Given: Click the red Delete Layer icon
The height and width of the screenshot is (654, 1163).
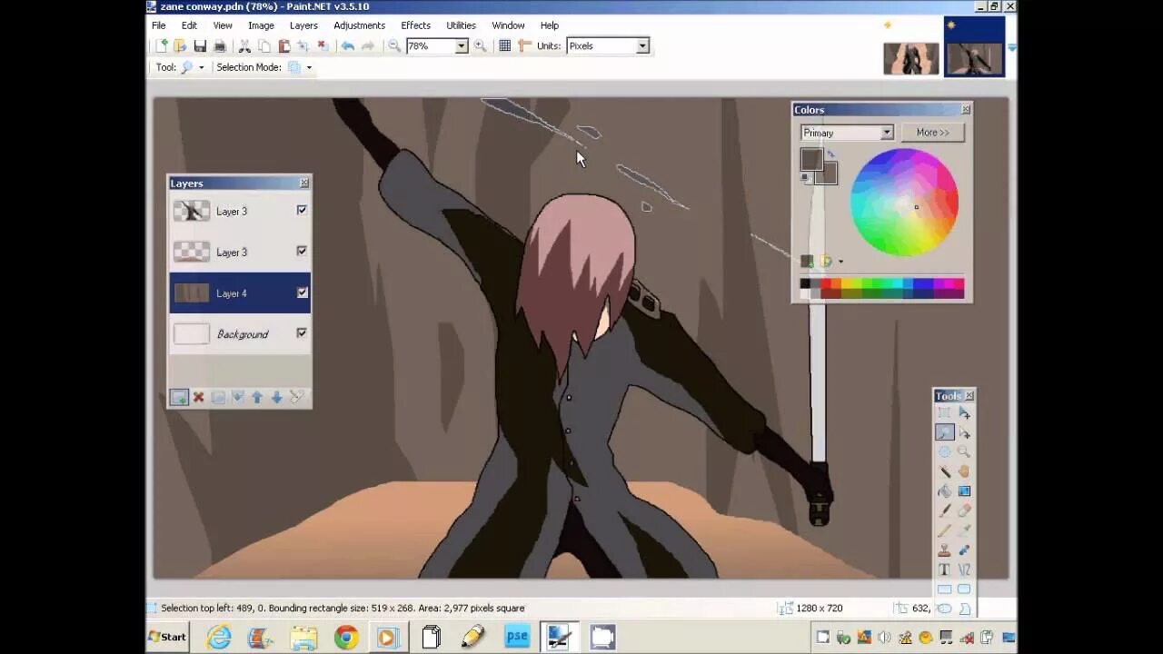Looking at the screenshot, I should click(x=198, y=397).
